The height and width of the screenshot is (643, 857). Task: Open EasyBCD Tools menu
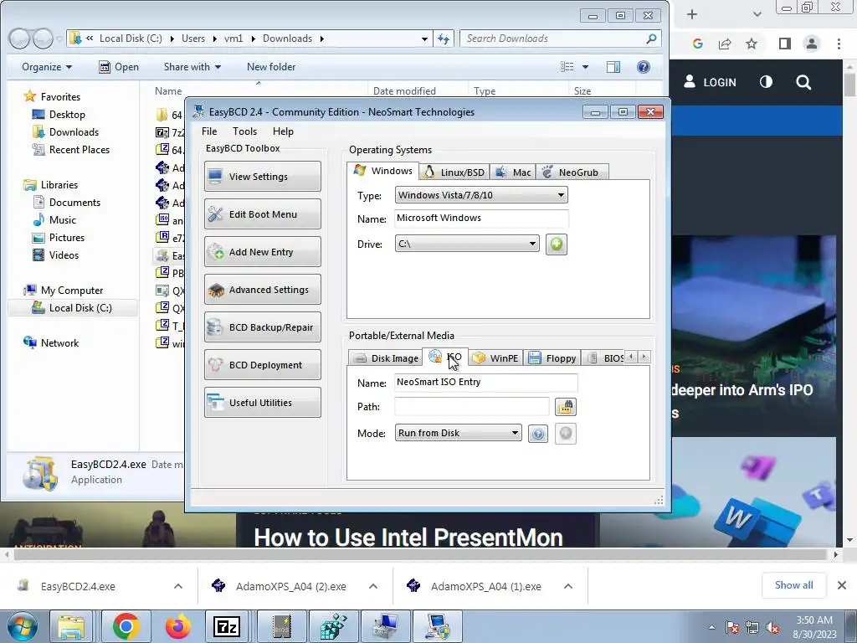tap(244, 131)
